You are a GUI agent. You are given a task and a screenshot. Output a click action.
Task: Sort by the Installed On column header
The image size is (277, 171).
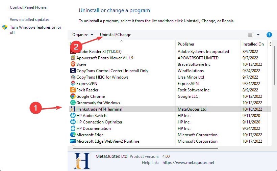[253, 44]
